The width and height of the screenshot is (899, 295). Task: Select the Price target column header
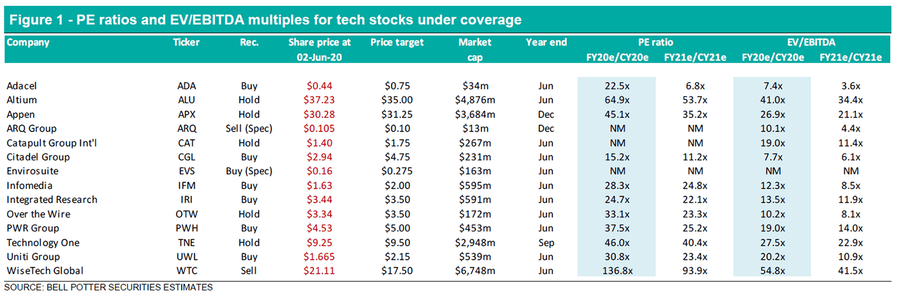[397, 43]
